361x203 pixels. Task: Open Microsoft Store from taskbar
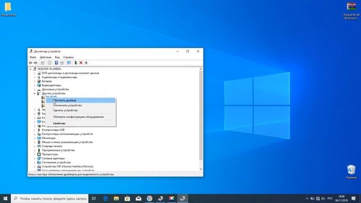pos(127,198)
